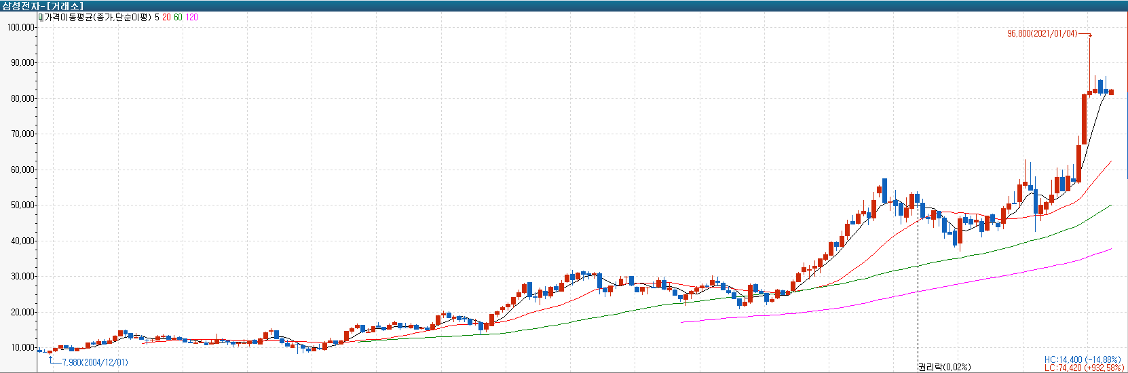Click the dashed ex-rights vertical line
The height and width of the screenshot is (373, 1128).
click(x=918, y=292)
